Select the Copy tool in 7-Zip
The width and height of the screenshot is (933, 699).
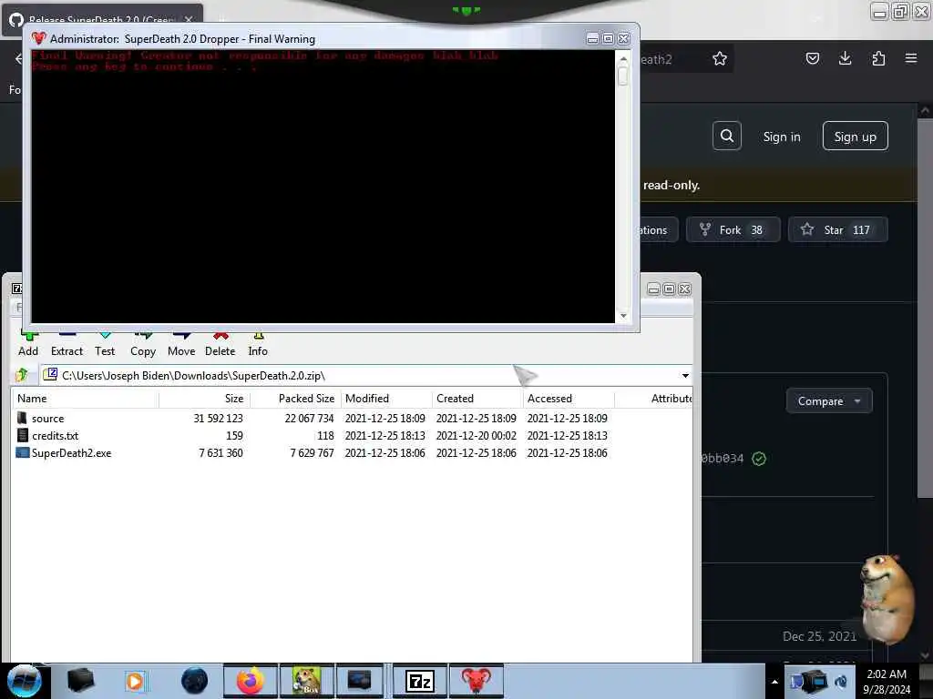point(143,345)
